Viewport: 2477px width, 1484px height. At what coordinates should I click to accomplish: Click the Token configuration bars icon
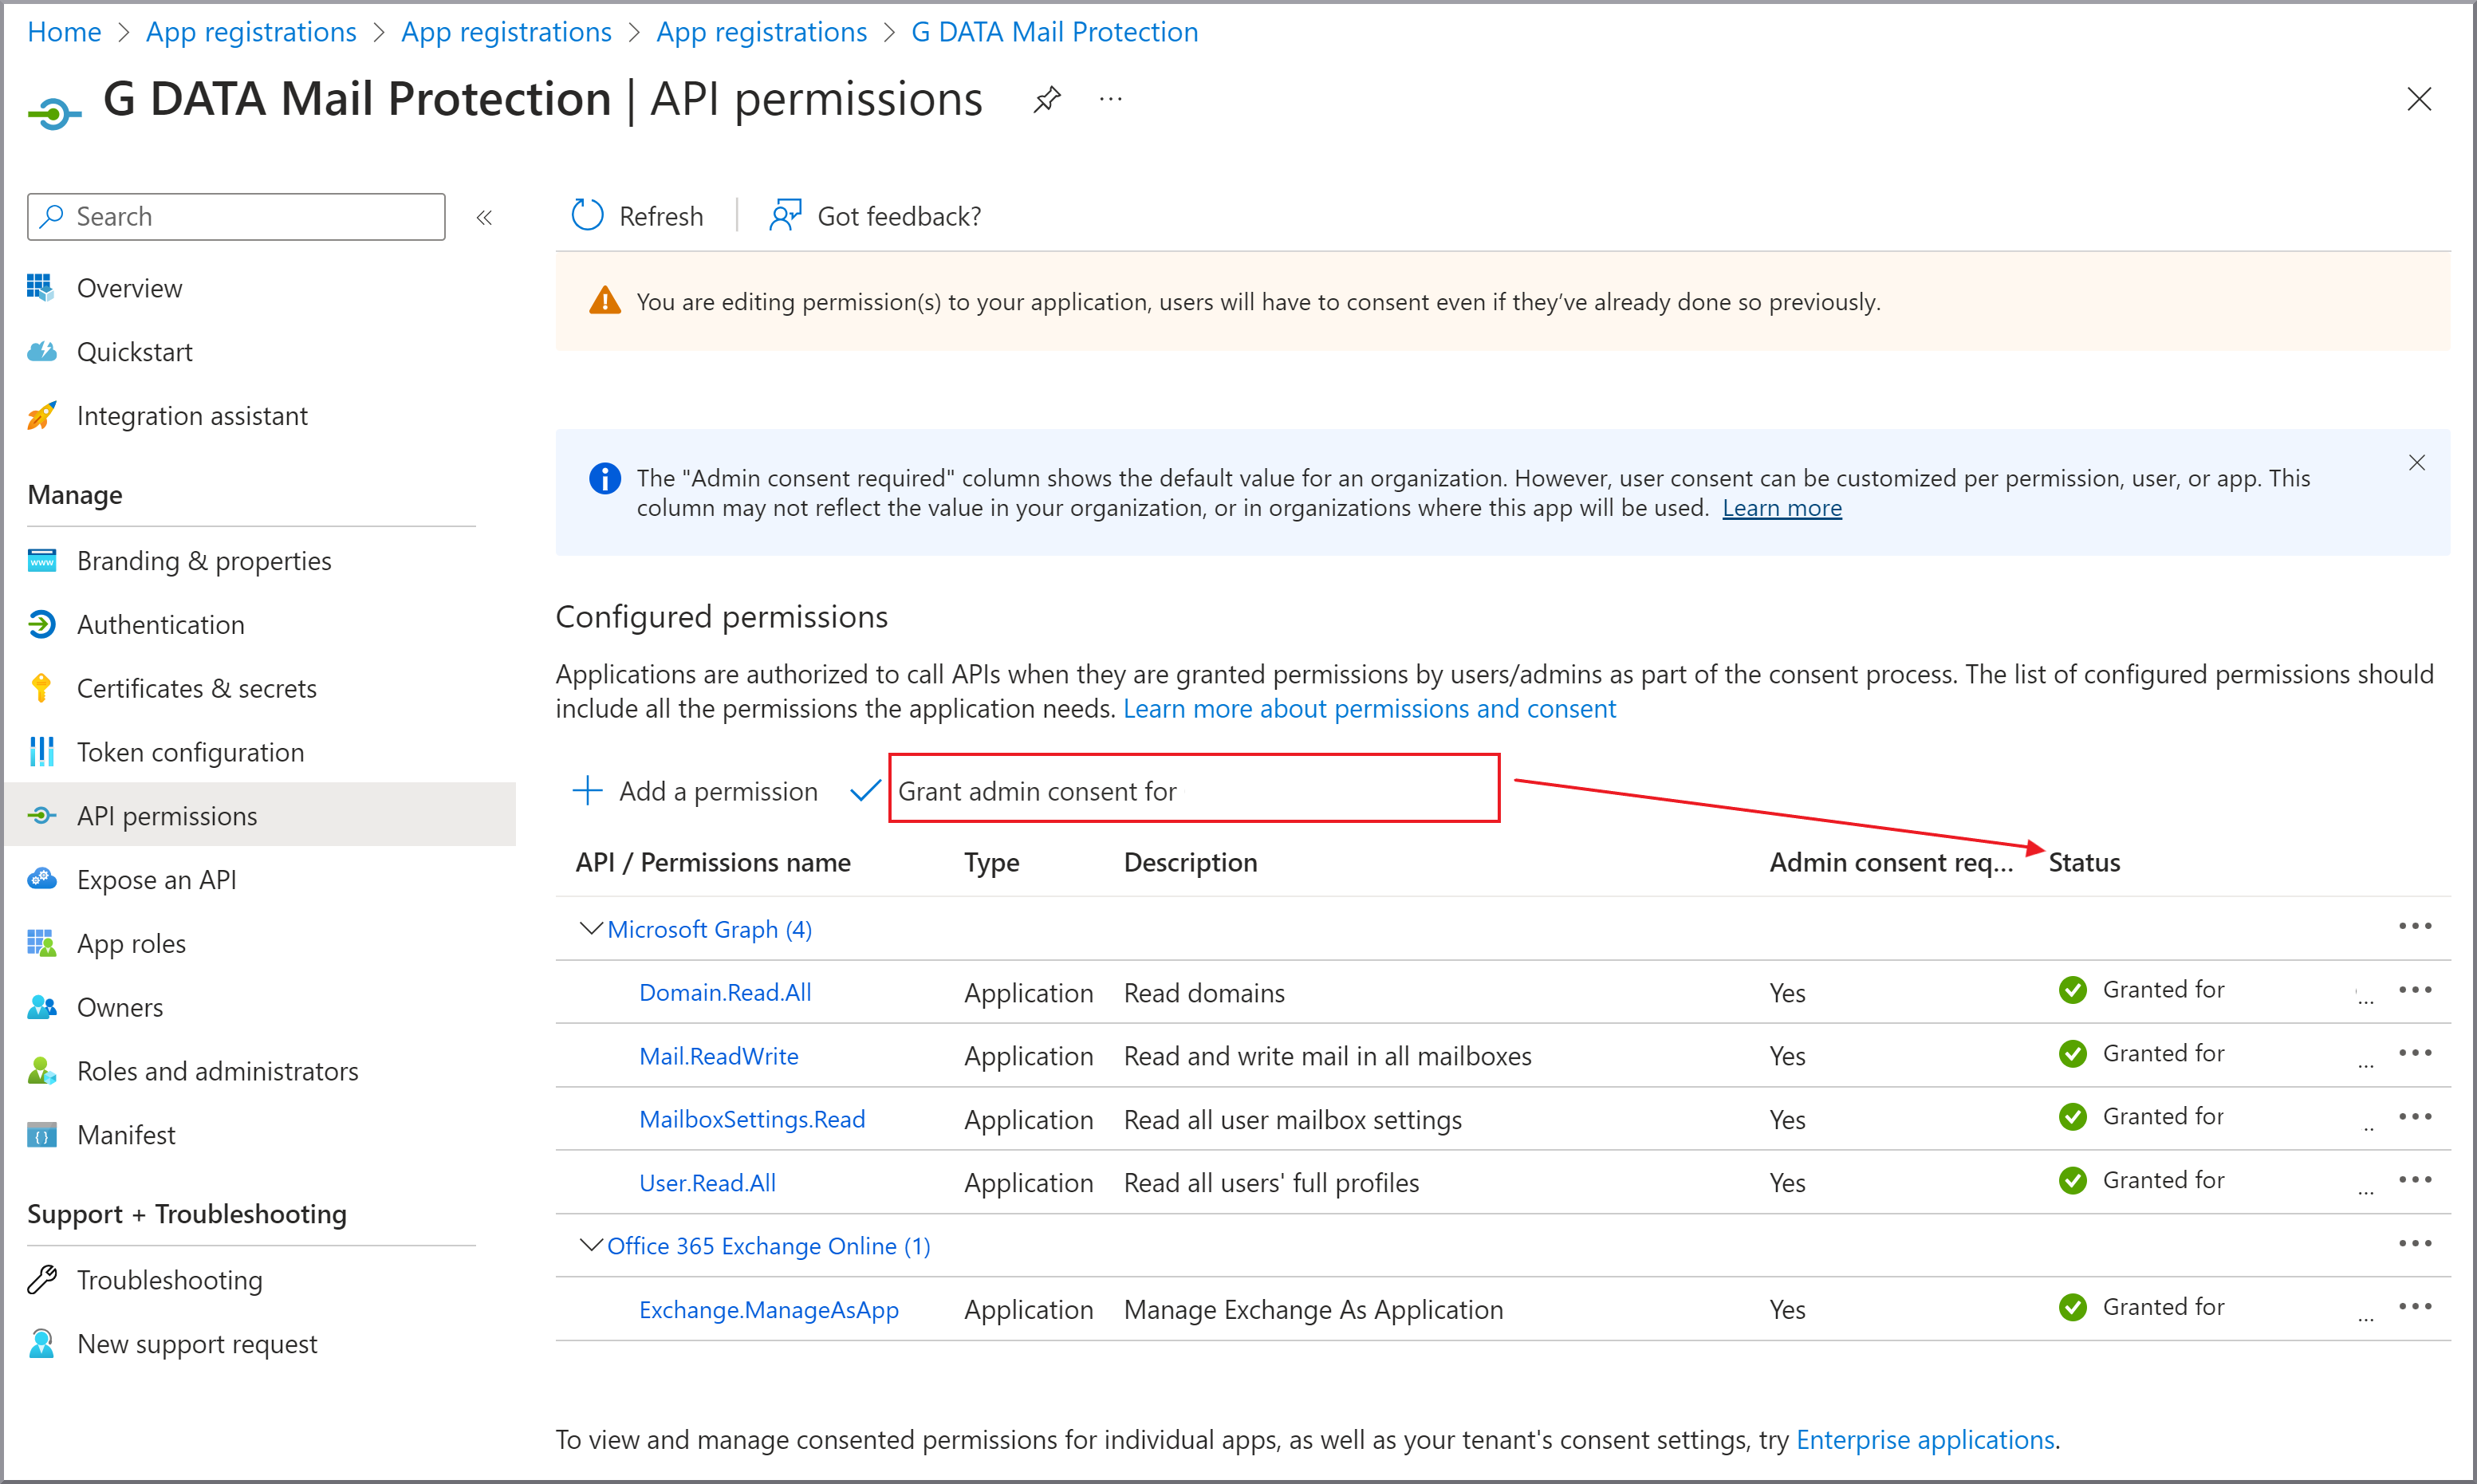(x=41, y=752)
